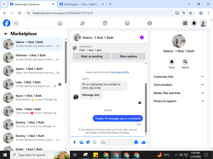Open the emoji picker smiley icon
This screenshot has width=213, height=159.
coord(136,142)
